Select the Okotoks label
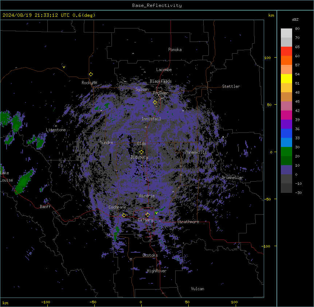This screenshot has width=314, height=307. click(150, 255)
